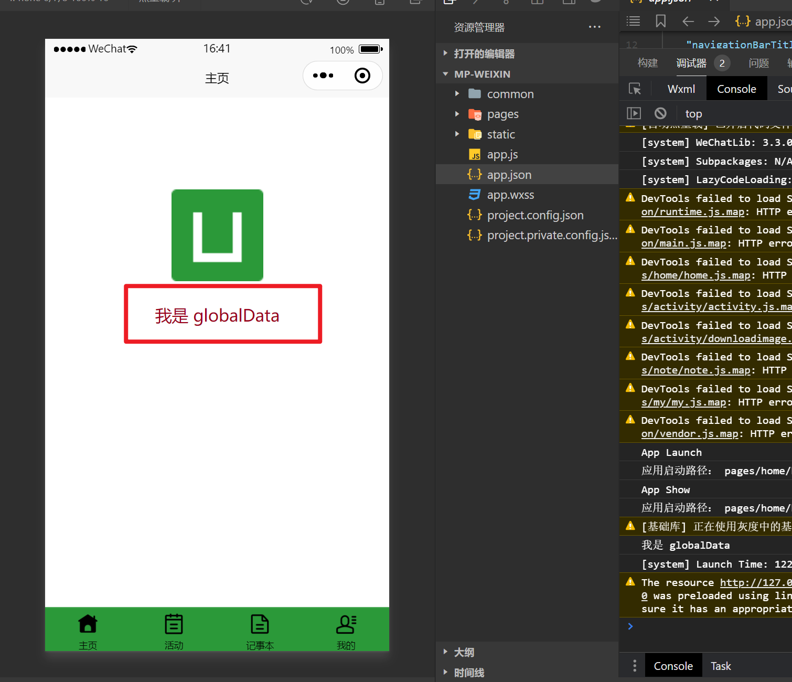Expand the 时间线 timeline section

pos(445,673)
